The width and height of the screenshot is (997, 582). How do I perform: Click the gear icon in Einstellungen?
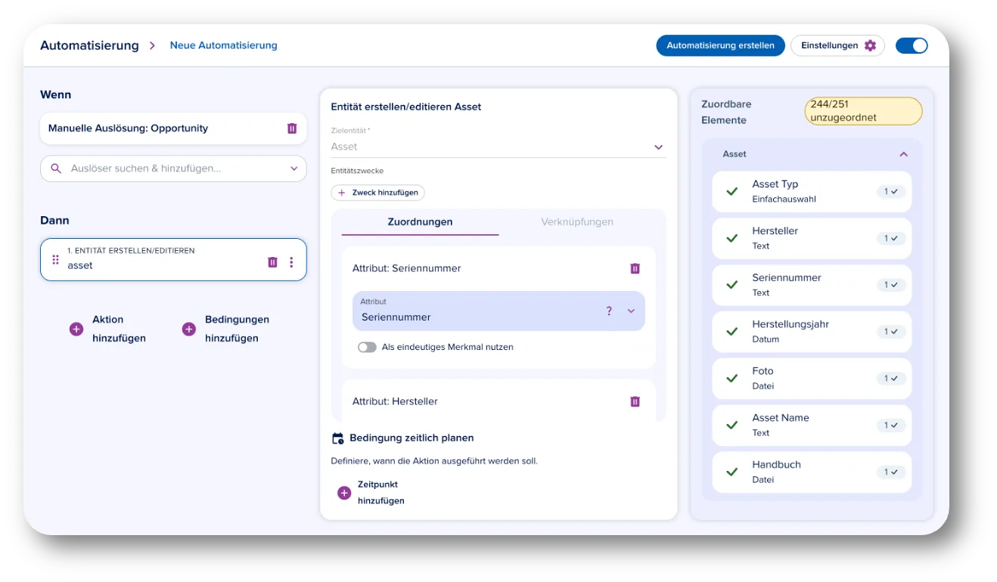pyautogui.click(x=870, y=45)
